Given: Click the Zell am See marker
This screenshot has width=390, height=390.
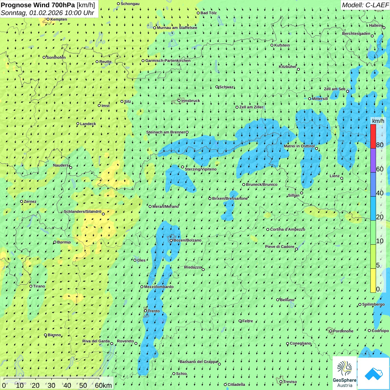Looking at the screenshot, I should click(347, 91).
